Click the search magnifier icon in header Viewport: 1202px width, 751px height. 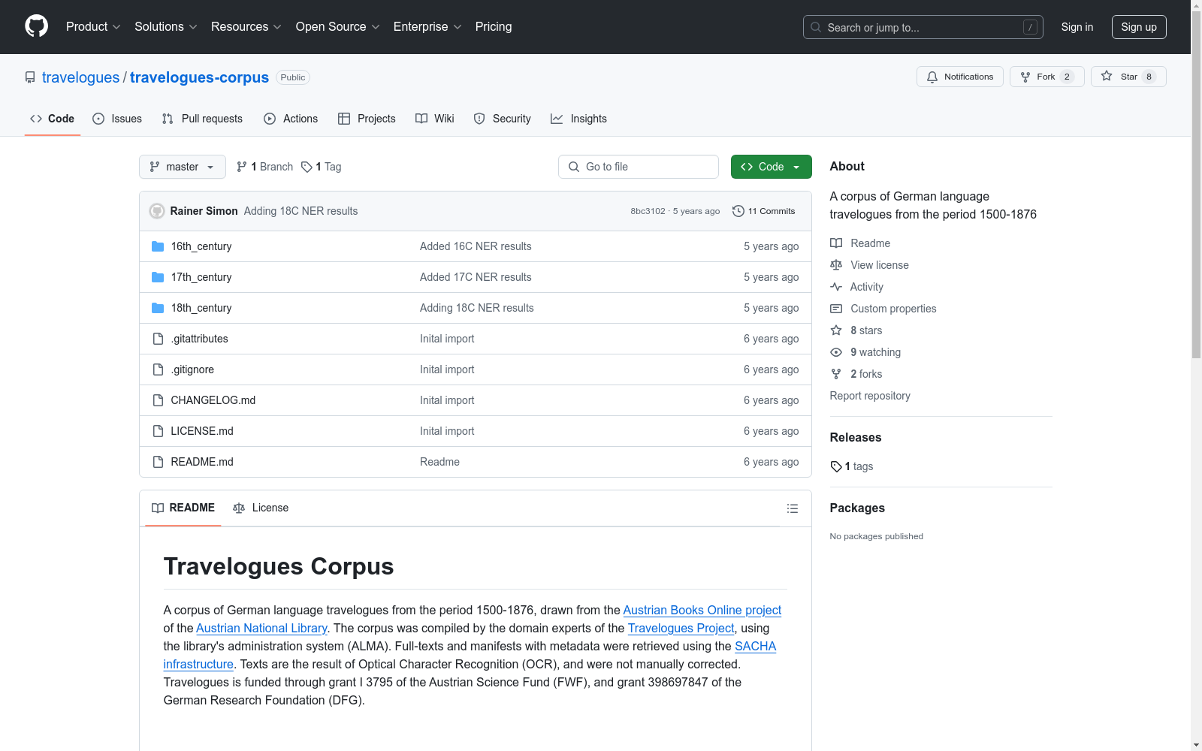coord(816,27)
